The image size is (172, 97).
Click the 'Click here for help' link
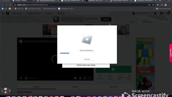[86, 65]
